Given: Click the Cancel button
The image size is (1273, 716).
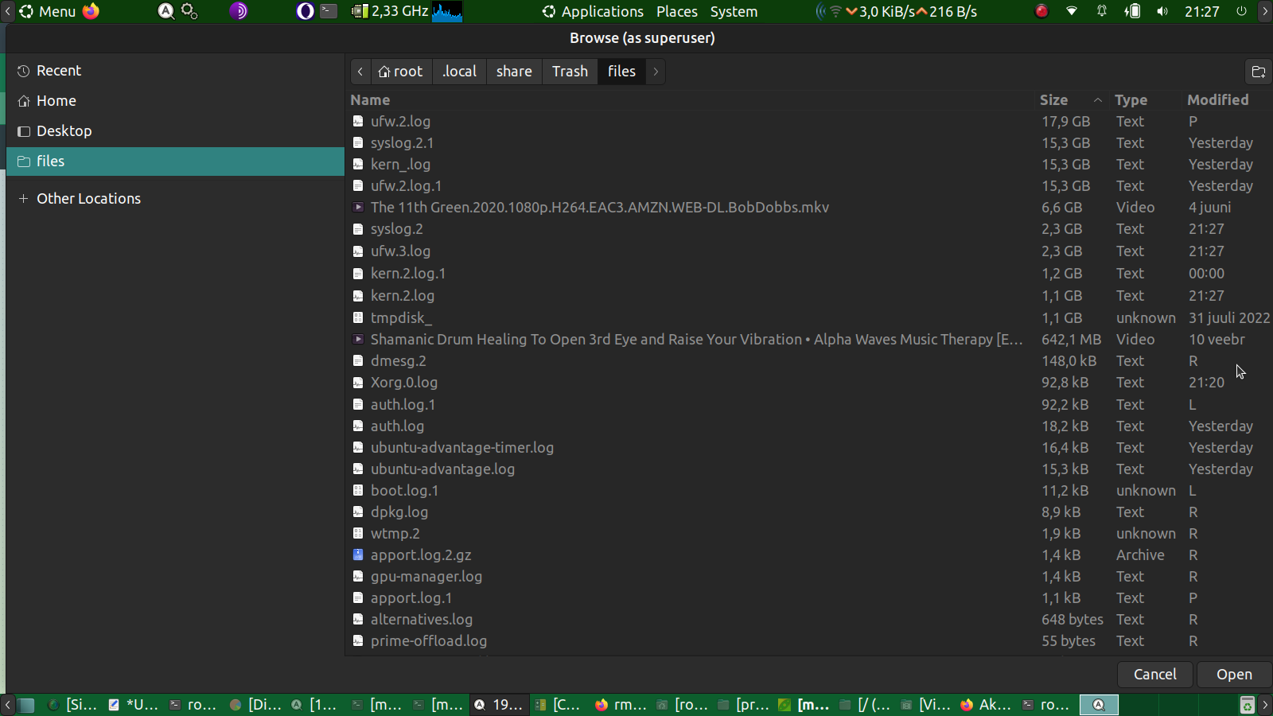Looking at the screenshot, I should 1154,675.
